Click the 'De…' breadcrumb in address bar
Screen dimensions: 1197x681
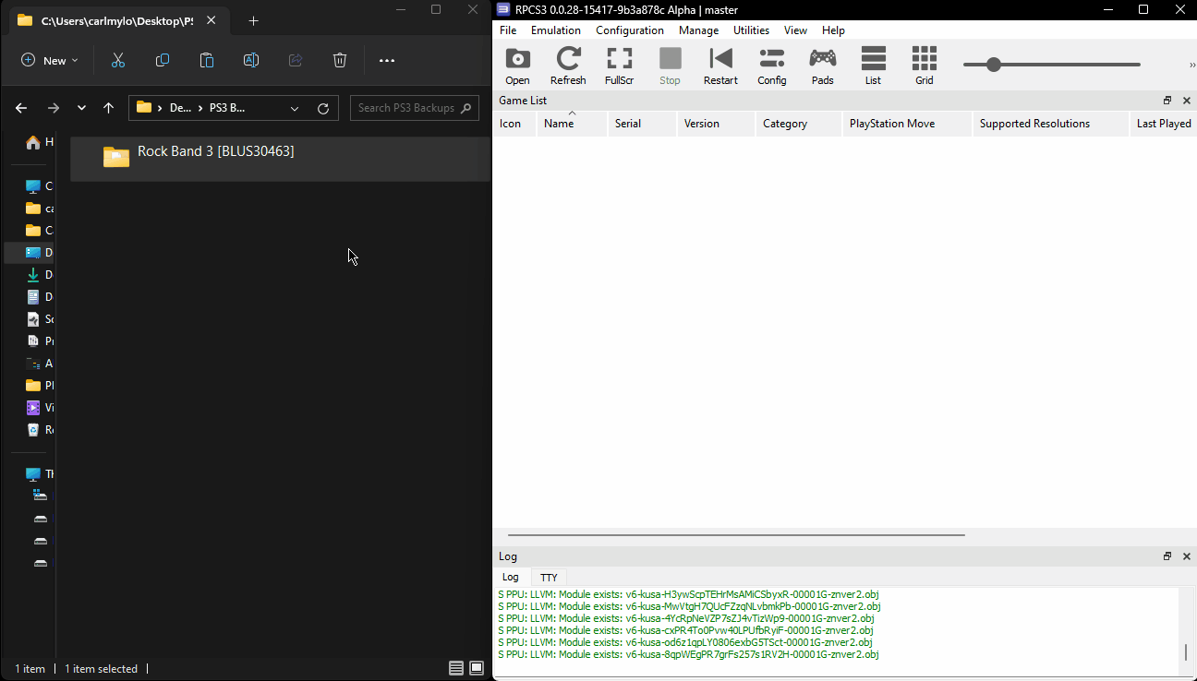(x=180, y=108)
